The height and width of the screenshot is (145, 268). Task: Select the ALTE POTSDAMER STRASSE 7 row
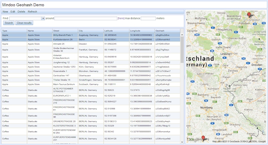91,90
